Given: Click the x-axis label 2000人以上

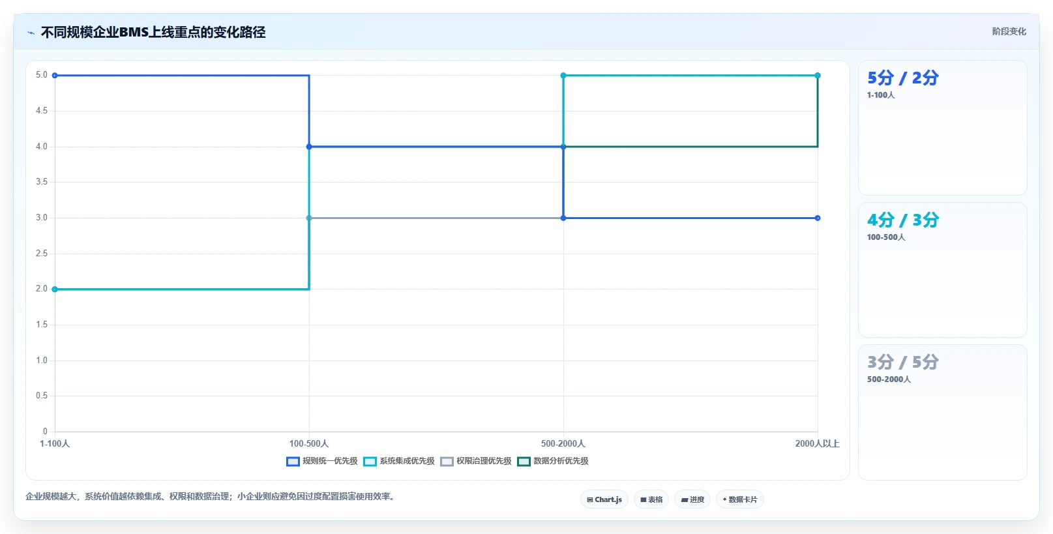Looking at the screenshot, I should tap(817, 444).
